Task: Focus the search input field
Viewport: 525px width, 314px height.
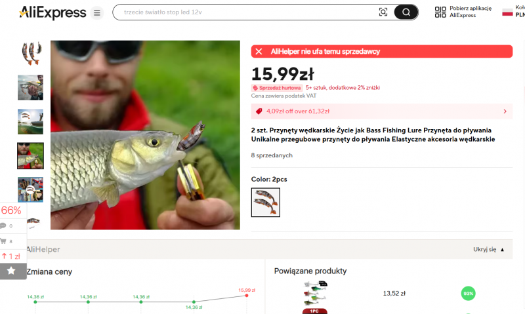Action: pyautogui.click(x=248, y=12)
